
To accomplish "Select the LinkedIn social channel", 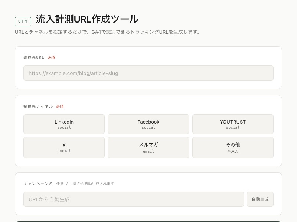I will coord(64,124).
